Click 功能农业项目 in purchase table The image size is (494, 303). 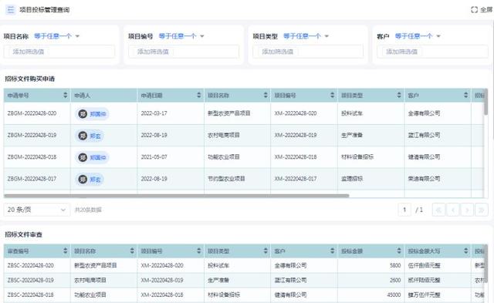pyautogui.click(x=224, y=157)
